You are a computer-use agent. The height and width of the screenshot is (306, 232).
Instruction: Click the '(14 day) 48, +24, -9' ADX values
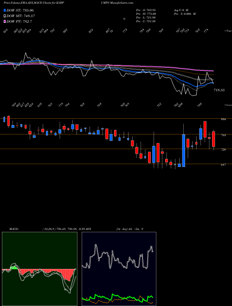coord(129,229)
